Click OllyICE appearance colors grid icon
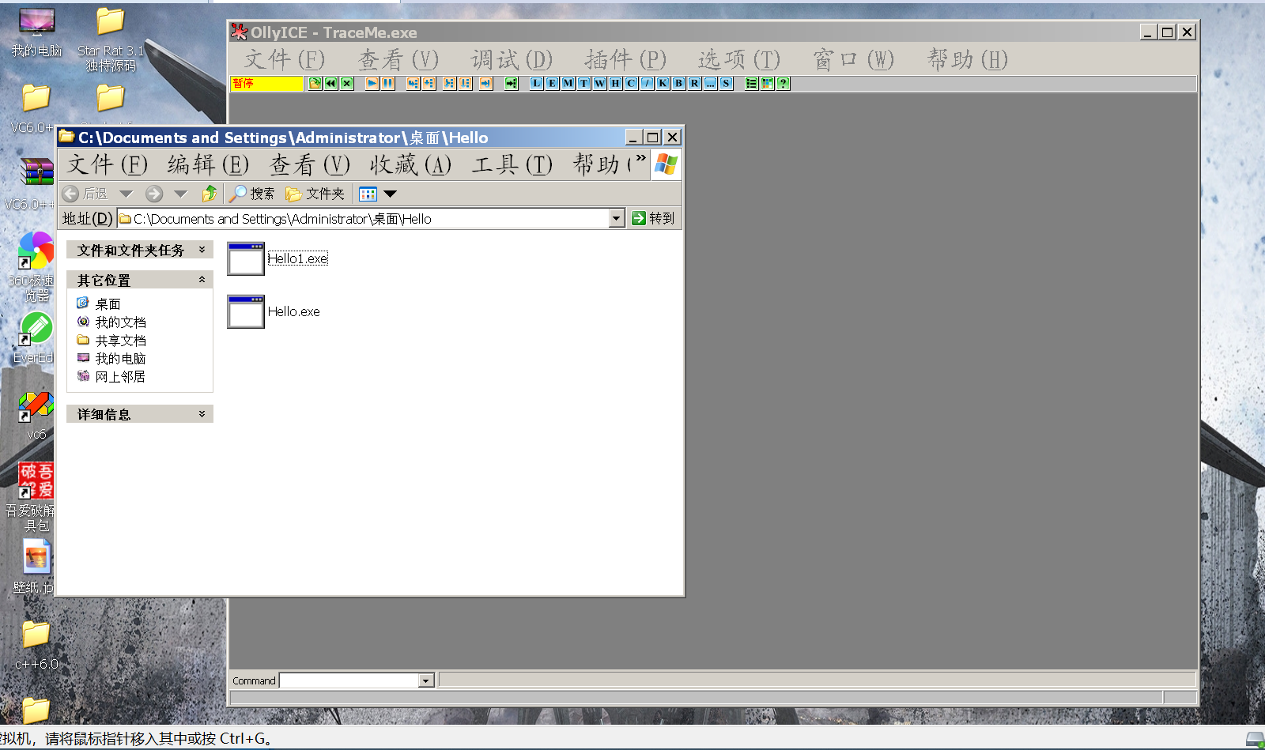 767,83
